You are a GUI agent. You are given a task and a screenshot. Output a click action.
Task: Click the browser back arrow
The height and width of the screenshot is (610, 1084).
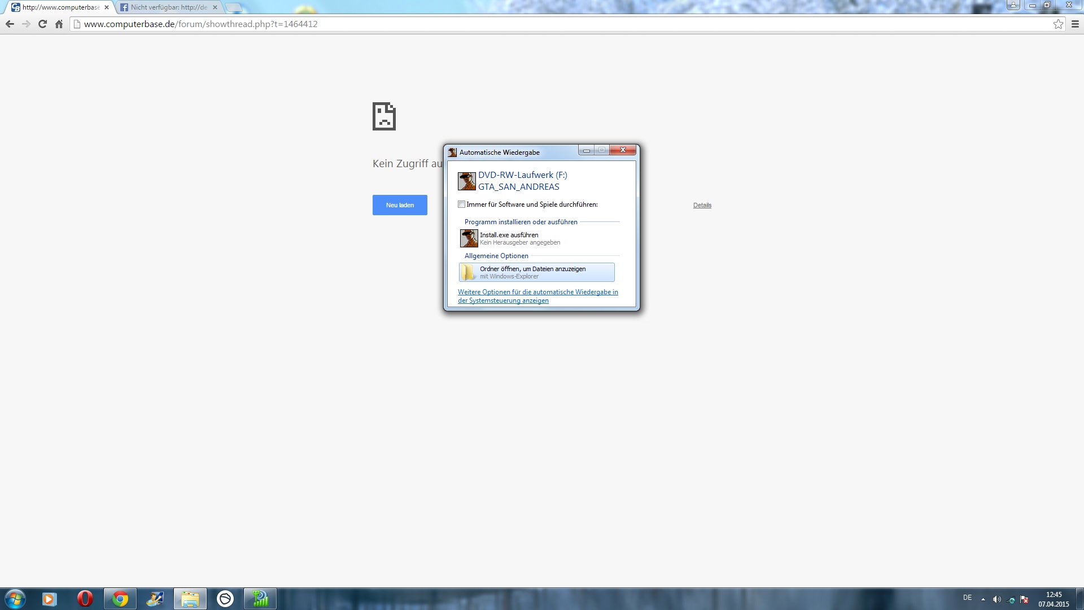pyautogui.click(x=10, y=24)
